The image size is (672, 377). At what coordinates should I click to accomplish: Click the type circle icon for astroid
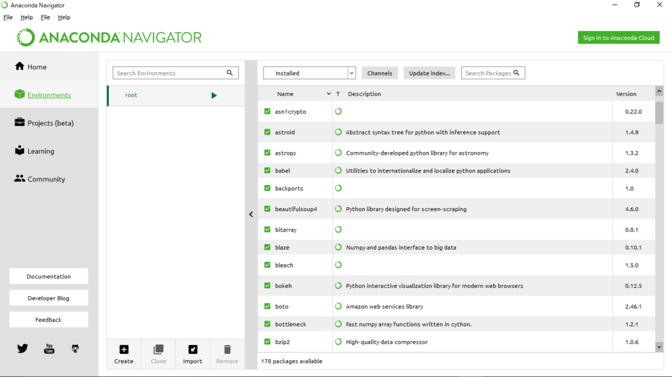pos(338,132)
